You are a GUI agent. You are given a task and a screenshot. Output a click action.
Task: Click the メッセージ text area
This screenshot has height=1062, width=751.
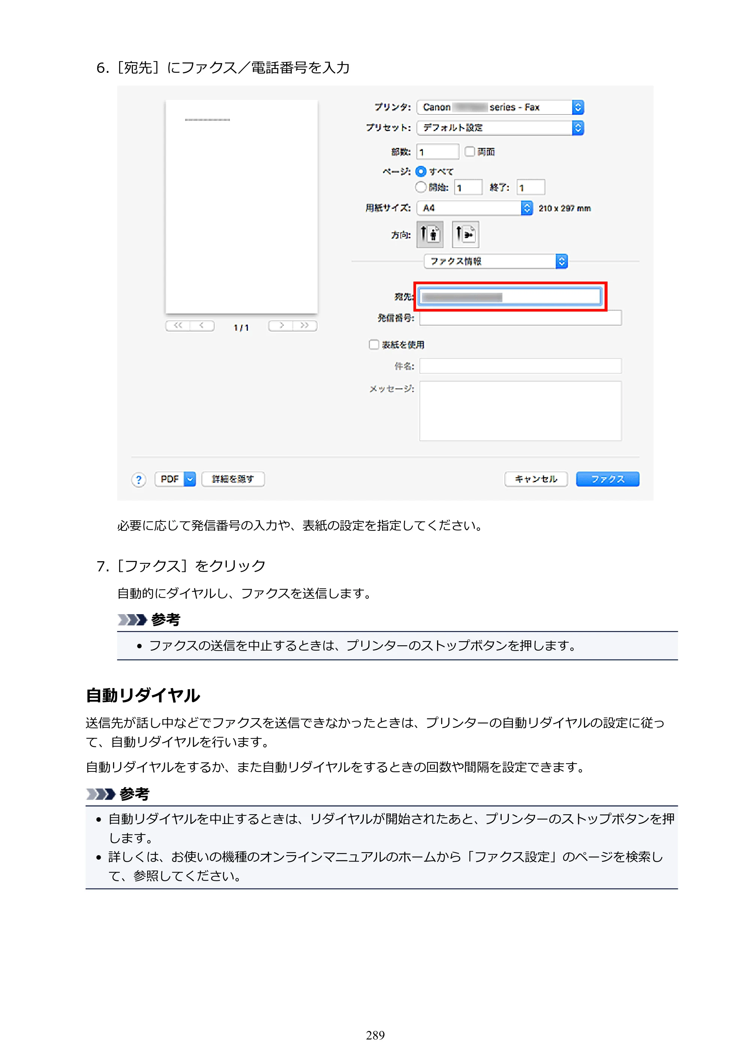(x=520, y=411)
